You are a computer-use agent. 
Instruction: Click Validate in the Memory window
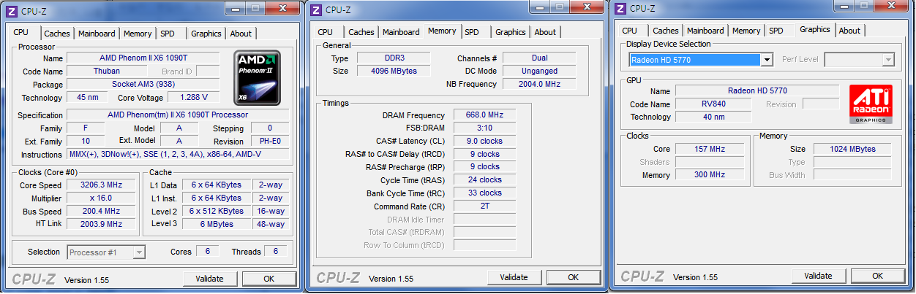pyautogui.click(x=514, y=277)
